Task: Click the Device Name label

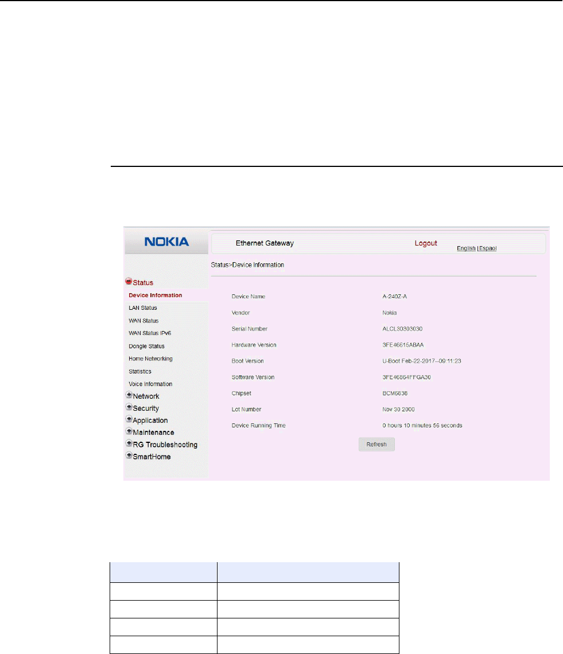Action: tap(249, 297)
